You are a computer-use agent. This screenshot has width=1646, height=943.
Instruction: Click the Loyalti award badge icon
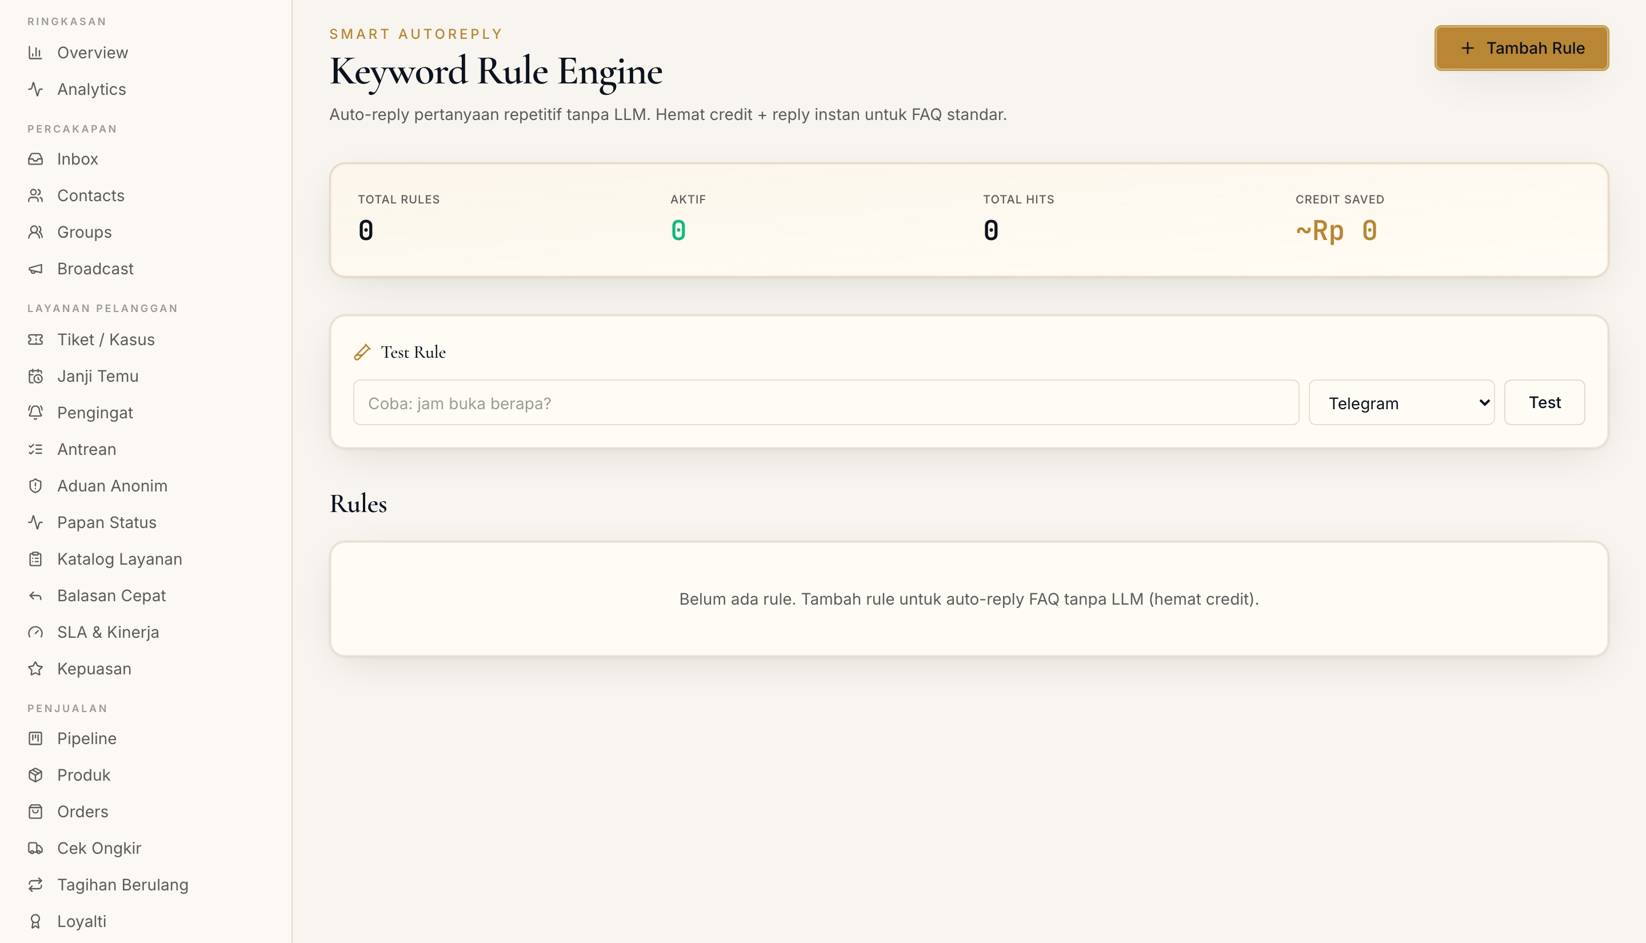[35, 922]
